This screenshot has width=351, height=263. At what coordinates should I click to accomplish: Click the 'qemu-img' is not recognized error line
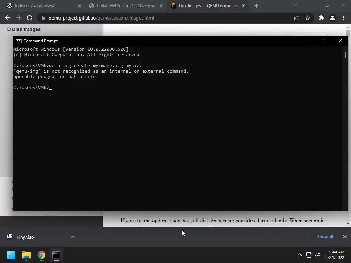(x=101, y=71)
